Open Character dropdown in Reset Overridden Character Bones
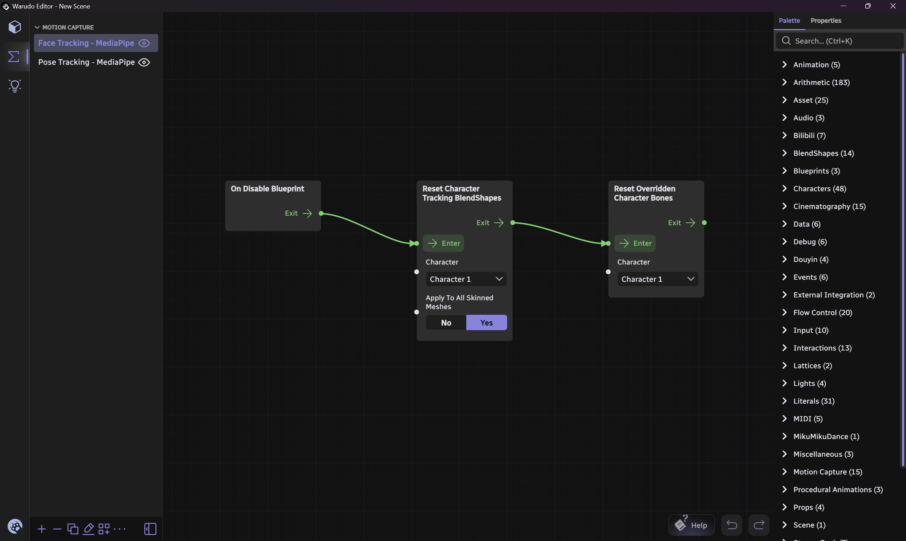The width and height of the screenshot is (906, 541). click(658, 279)
